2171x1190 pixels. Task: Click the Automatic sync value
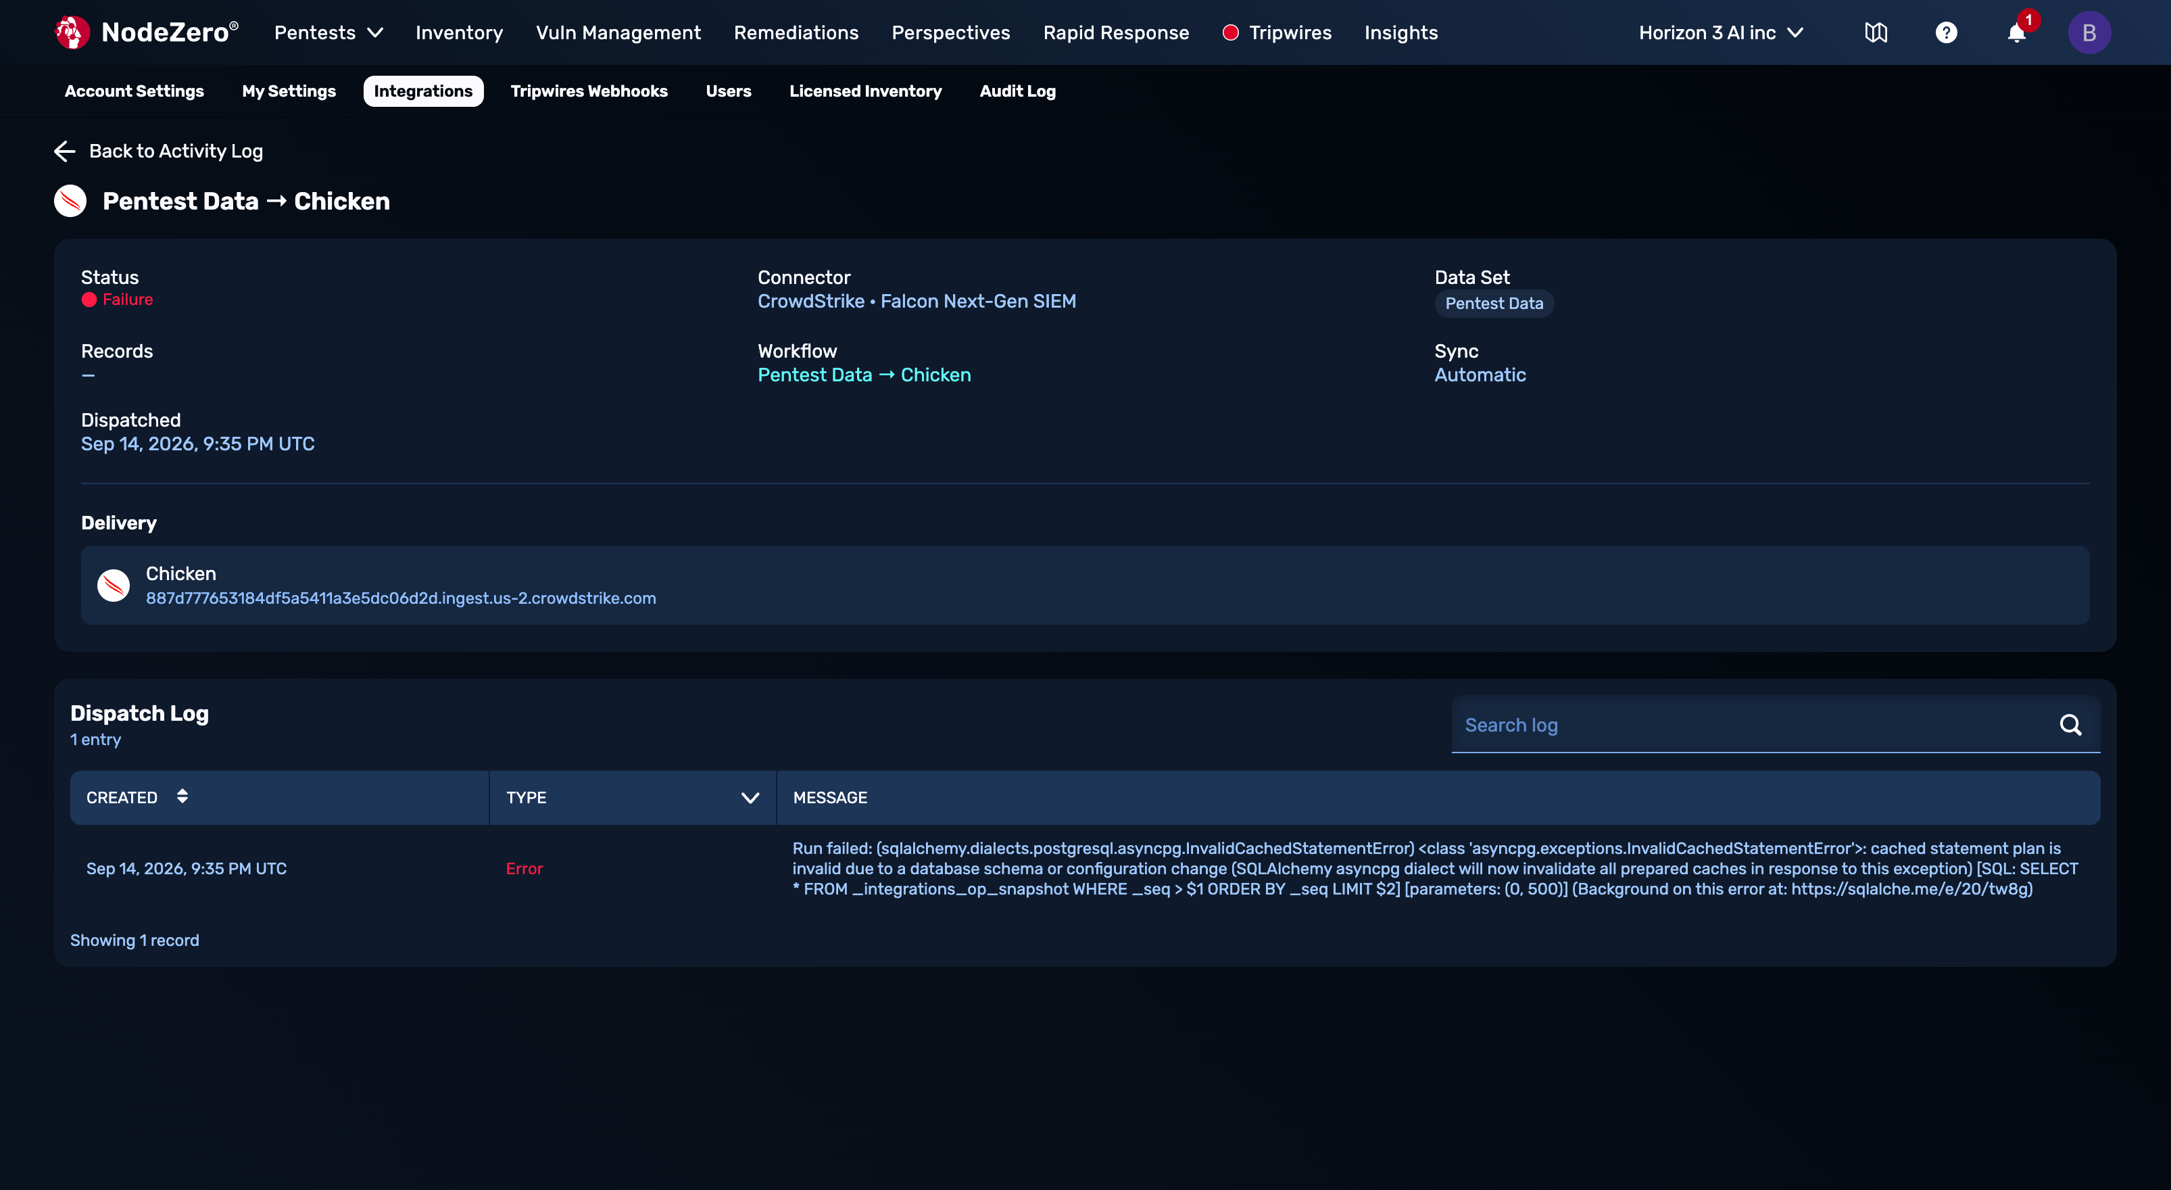1480,375
